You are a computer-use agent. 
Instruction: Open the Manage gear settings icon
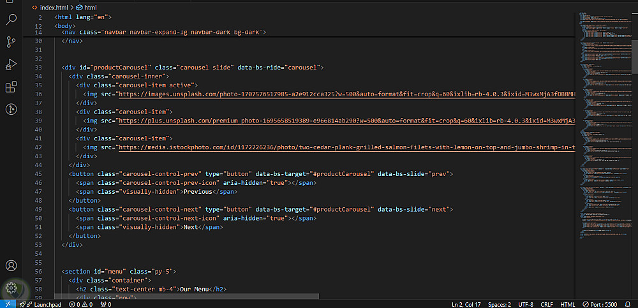11,288
